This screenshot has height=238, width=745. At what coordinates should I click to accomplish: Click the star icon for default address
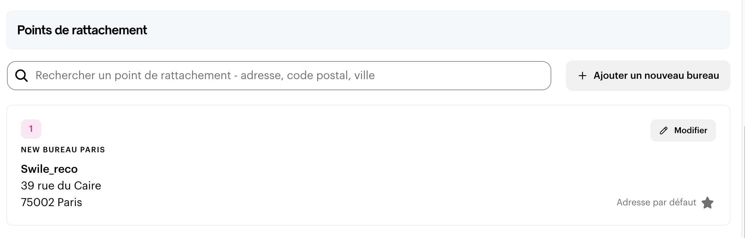708,203
